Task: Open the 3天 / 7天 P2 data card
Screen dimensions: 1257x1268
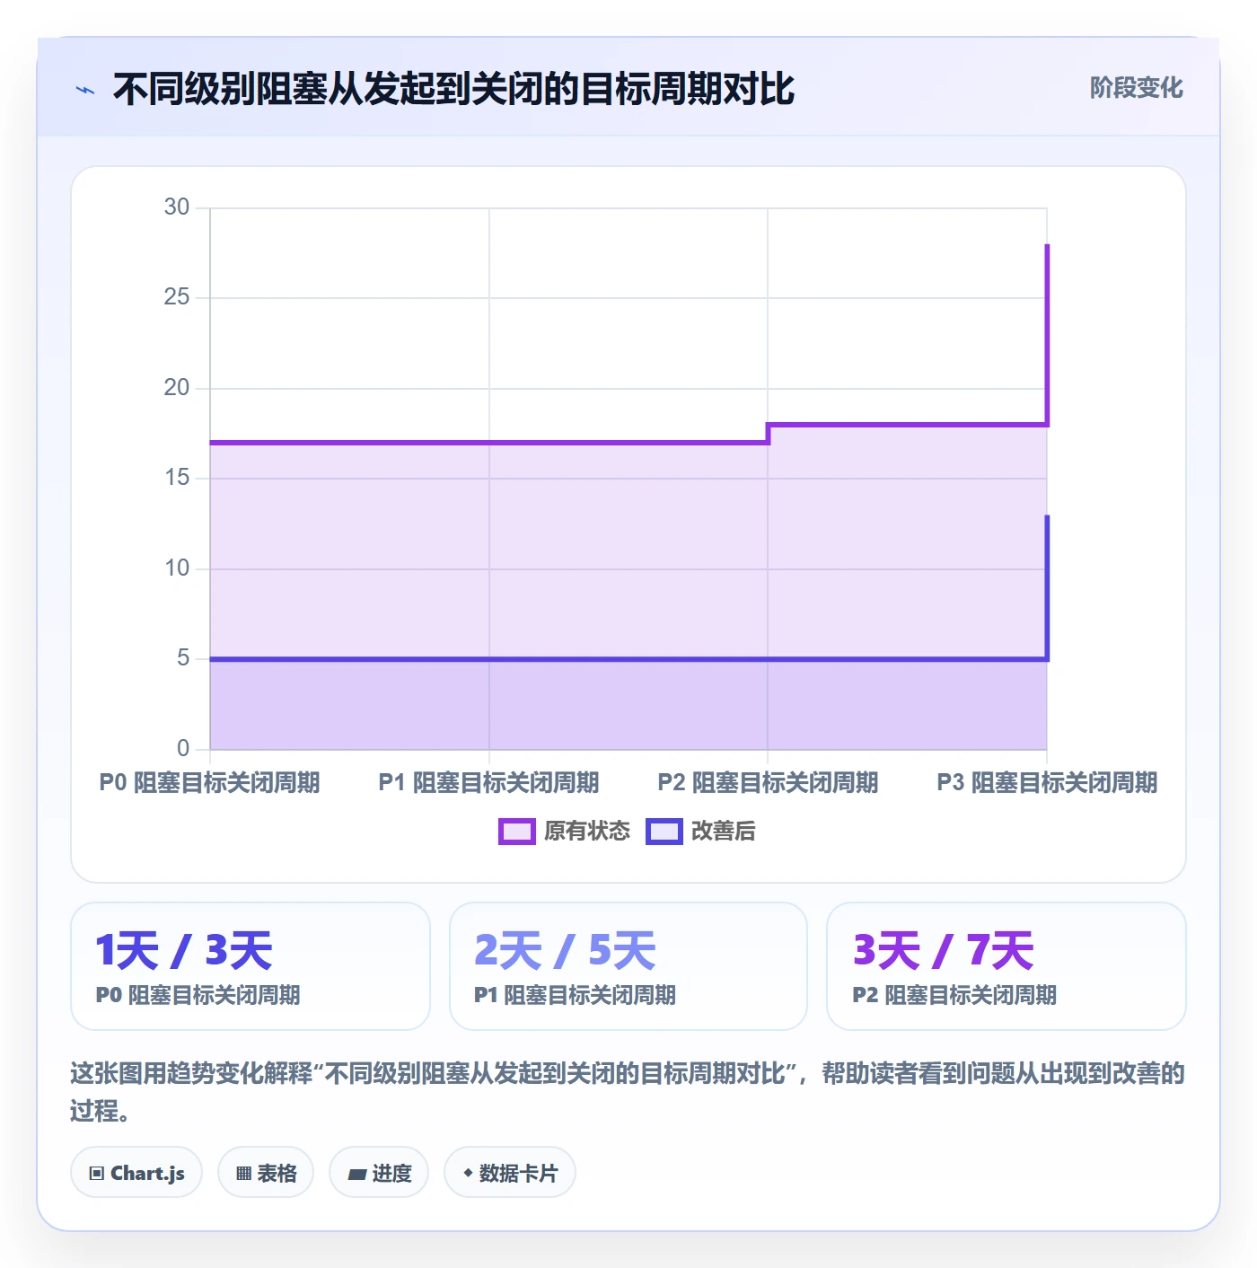Action: [1006, 966]
